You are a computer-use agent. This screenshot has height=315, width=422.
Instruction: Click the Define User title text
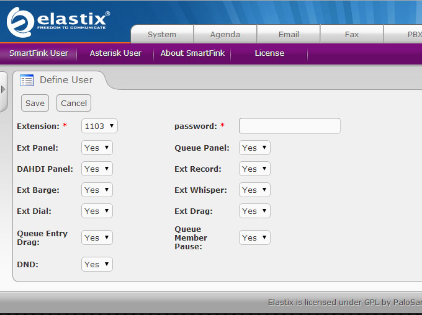click(66, 80)
